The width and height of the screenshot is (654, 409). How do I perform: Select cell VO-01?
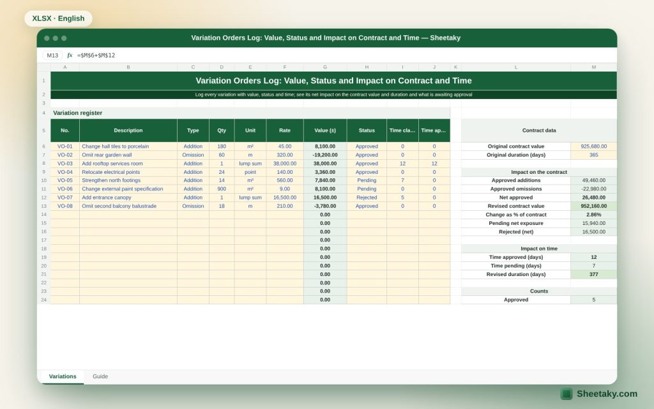tap(65, 146)
